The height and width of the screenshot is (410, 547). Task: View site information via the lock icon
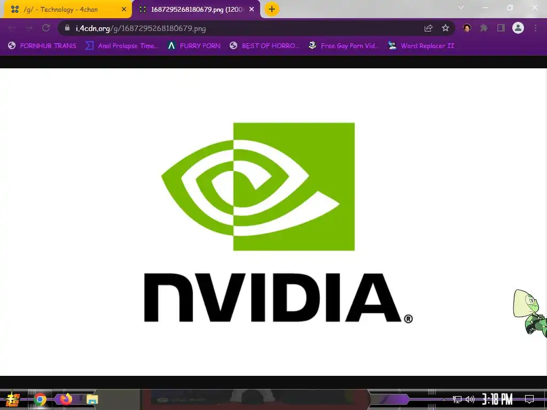[x=67, y=28]
